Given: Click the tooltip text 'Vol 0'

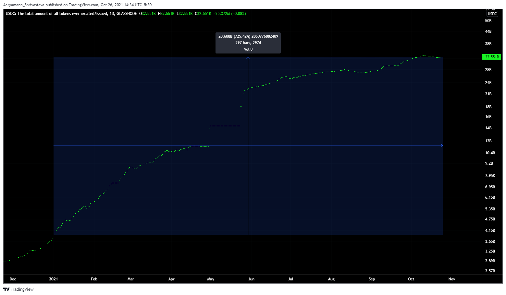Looking at the screenshot, I should (248, 49).
